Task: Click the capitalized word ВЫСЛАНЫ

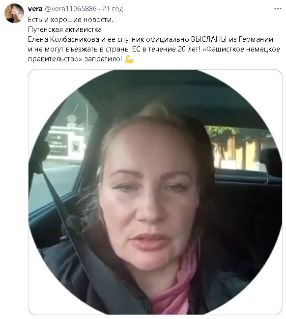Action: tap(209, 39)
